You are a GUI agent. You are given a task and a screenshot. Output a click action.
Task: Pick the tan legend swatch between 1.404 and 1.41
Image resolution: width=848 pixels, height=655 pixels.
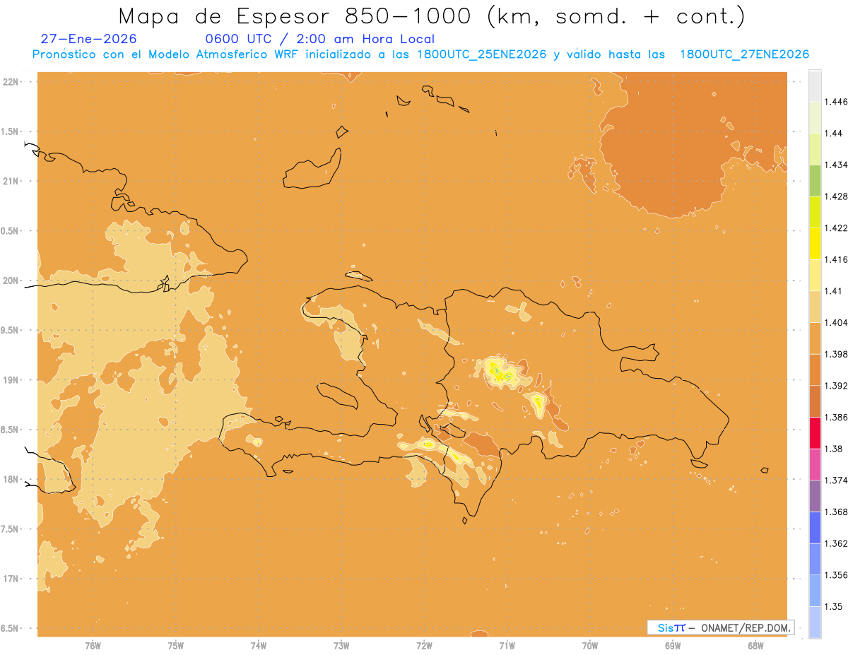pyautogui.click(x=815, y=307)
